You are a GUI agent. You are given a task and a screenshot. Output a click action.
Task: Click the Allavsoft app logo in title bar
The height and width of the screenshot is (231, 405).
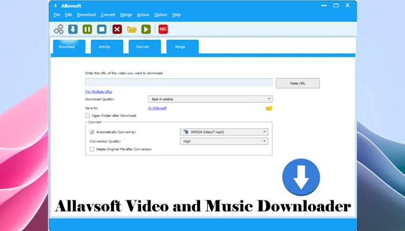pyautogui.click(x=56, y=6)
